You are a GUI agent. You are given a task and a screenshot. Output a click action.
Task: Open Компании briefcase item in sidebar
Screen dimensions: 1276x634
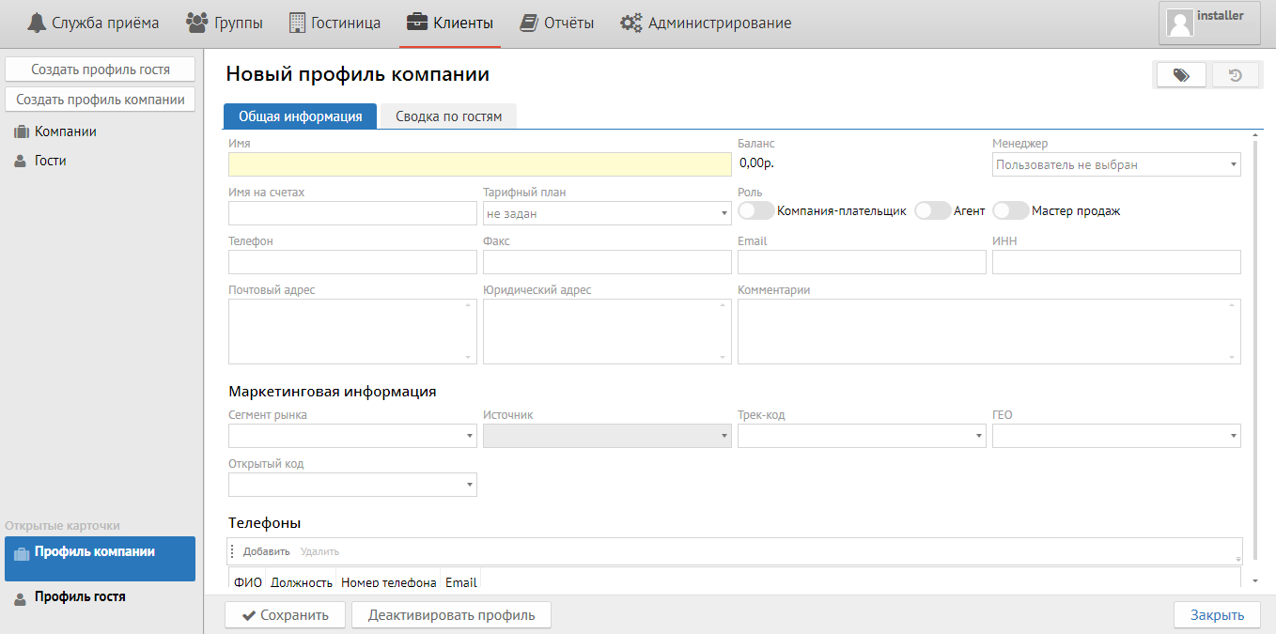[x=65, y=131]
